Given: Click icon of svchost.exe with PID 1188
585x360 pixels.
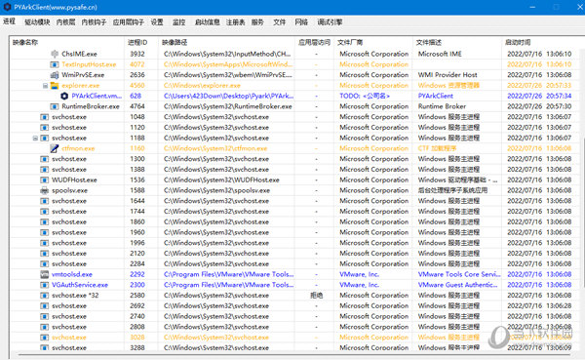Looking at the screenshot, I should click(45, 138).
